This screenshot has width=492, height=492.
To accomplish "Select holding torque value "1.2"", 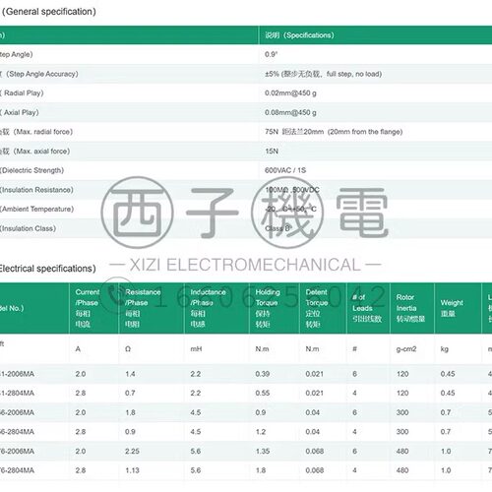I will [x=261, y=432].
